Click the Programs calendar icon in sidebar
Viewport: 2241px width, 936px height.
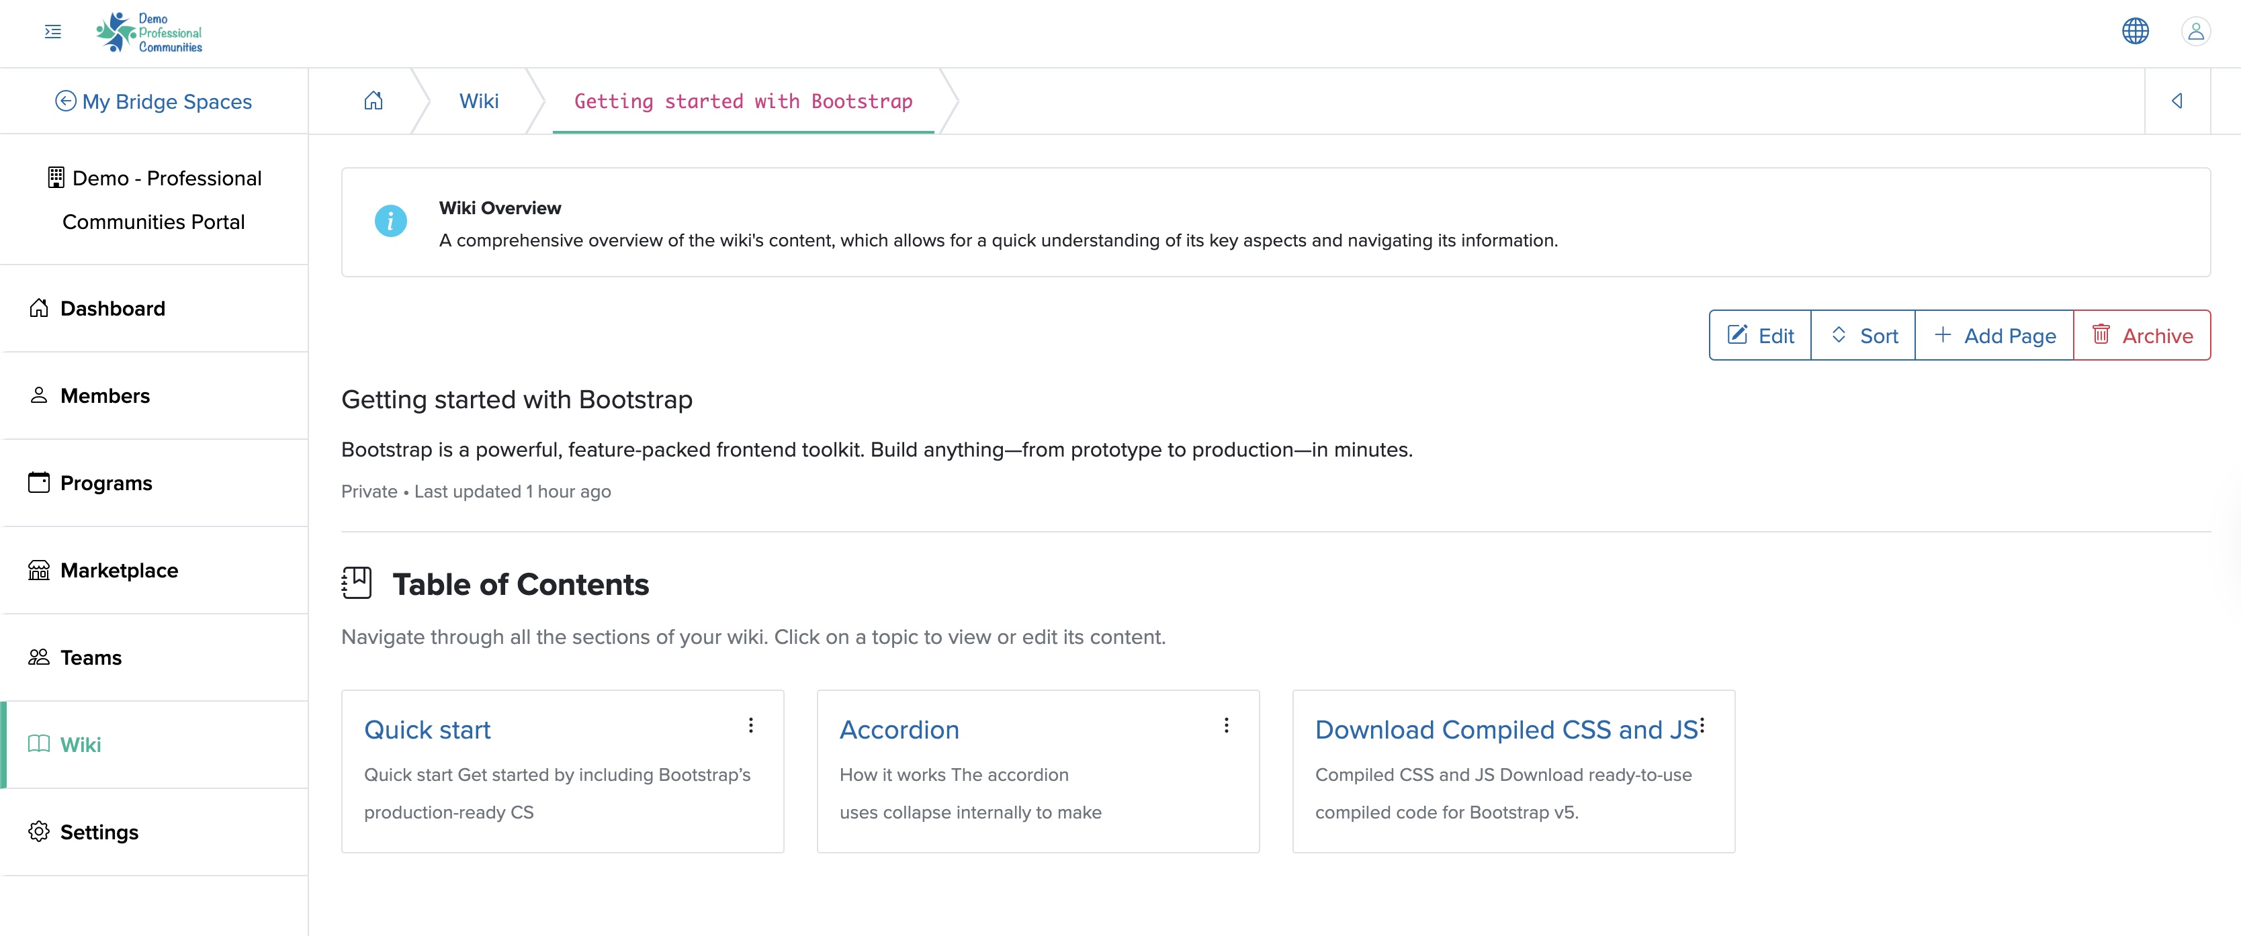tap(39, 482)
